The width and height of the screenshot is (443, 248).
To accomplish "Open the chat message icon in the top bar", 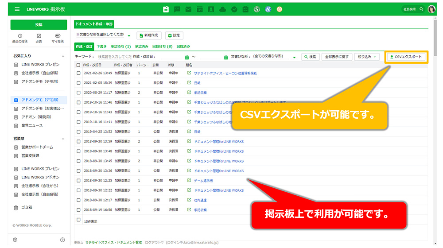I will (x=177, y=9).
